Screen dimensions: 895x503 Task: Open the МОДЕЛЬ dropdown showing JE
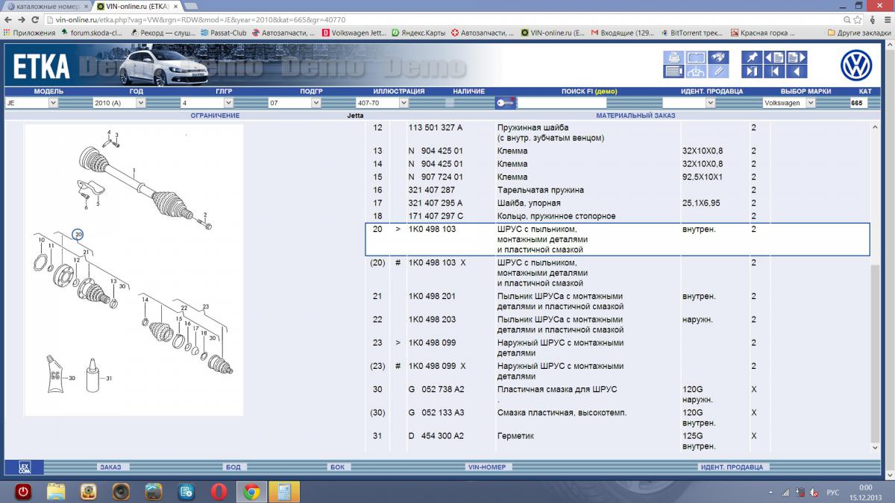31,103
